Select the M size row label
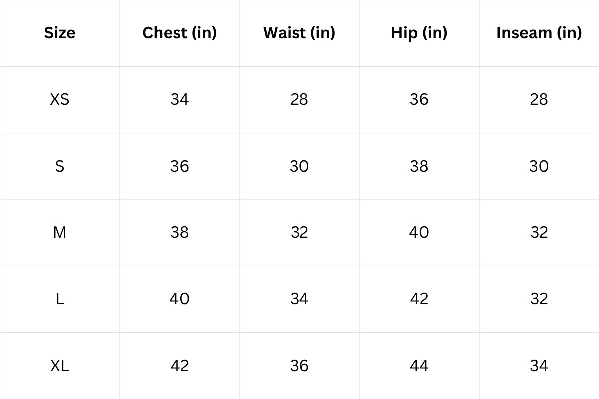599x399 pixels. [x=60, y=232]
